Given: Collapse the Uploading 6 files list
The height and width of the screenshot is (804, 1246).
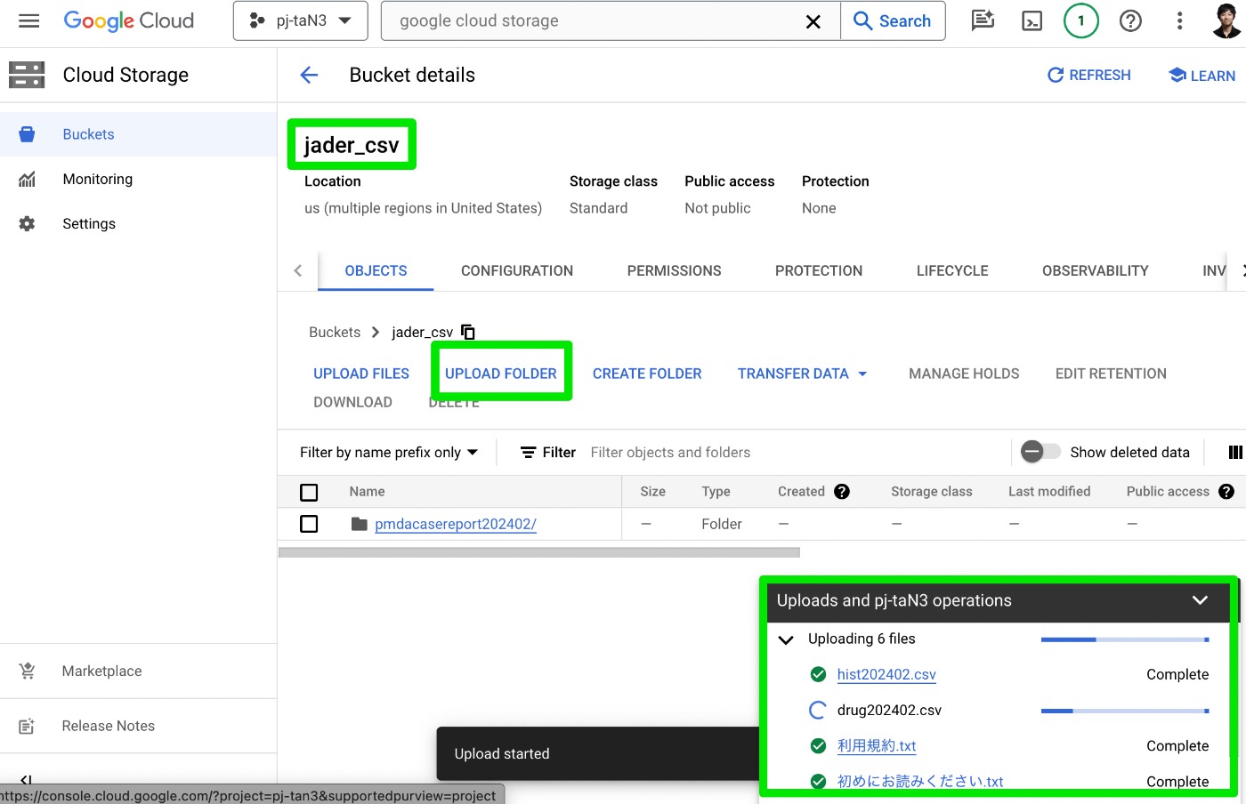Looking at the screenshot, I should click(x=786, y=639).
